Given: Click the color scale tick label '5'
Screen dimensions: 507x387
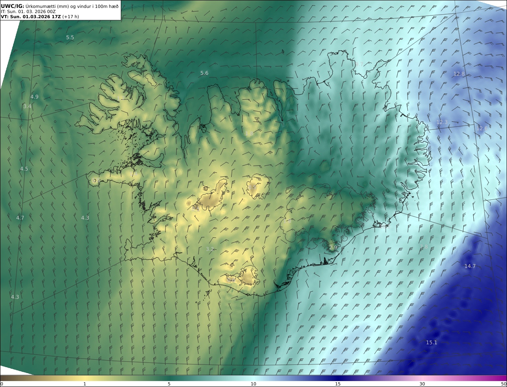Looking at the screenshot, I should pyautogui.click(x=169, y=384).
